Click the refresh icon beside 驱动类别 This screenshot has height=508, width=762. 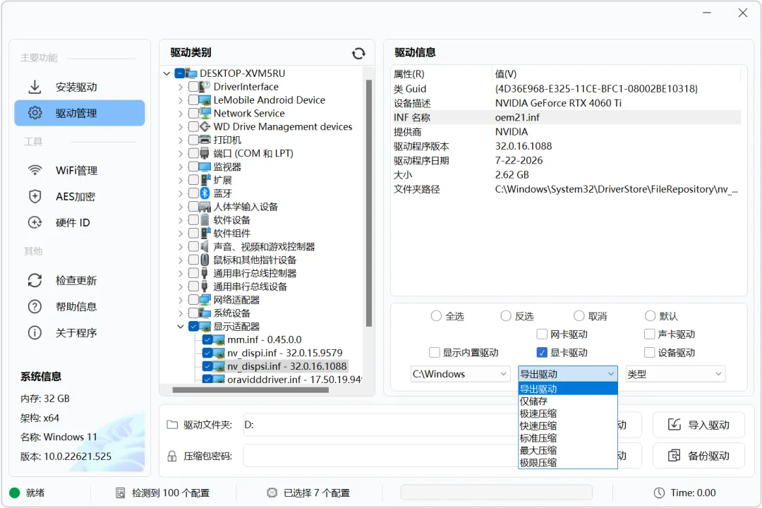358,54
